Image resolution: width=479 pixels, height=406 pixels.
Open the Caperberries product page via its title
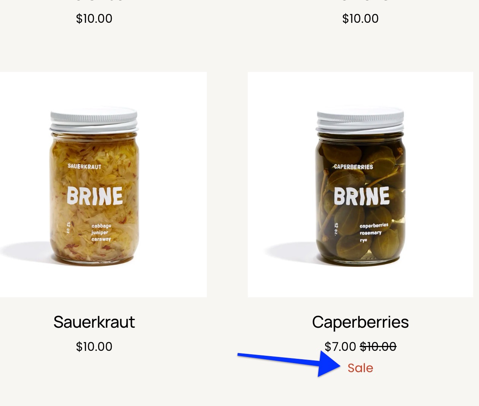[360, 322]
